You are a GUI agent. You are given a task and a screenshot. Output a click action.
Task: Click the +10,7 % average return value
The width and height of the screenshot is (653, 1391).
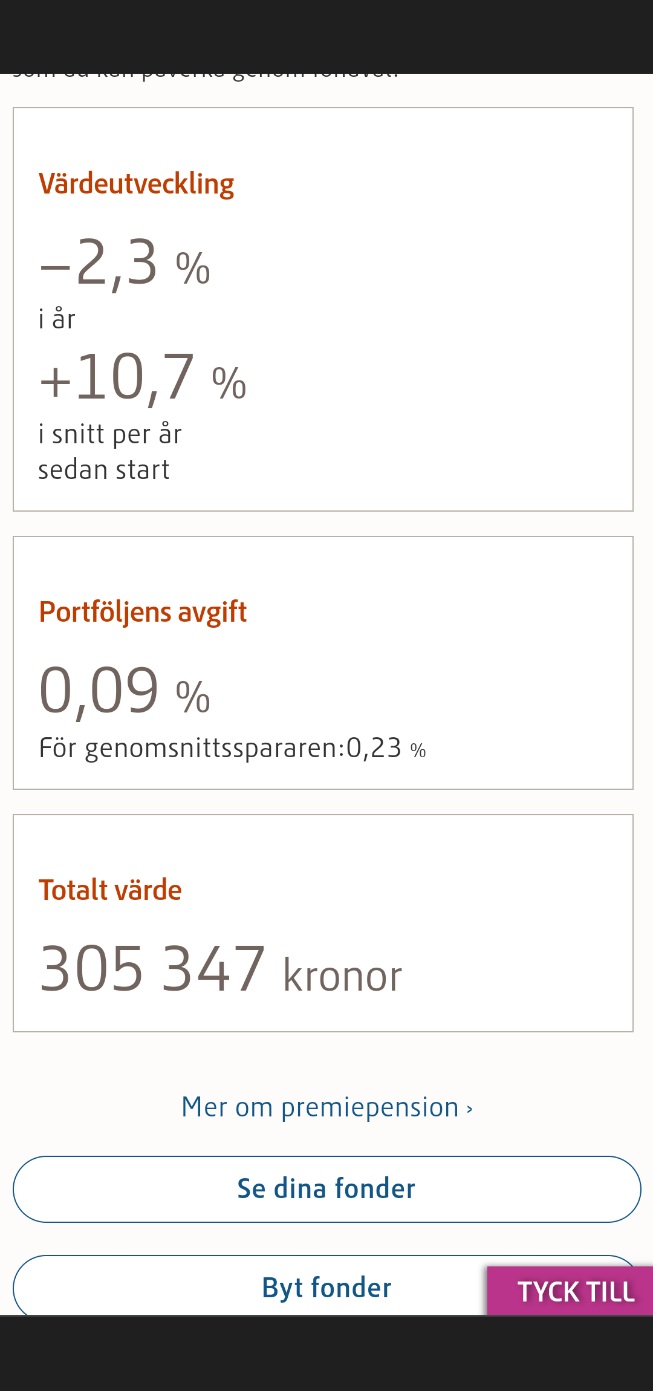143,379
